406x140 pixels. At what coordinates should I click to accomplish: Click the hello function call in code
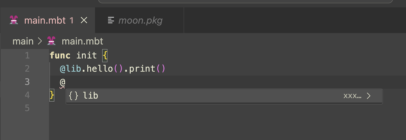(x=100, y=69)
